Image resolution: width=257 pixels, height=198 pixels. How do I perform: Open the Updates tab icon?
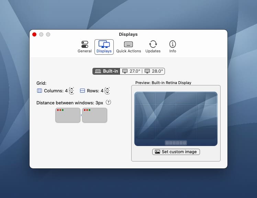coord(153,47)
